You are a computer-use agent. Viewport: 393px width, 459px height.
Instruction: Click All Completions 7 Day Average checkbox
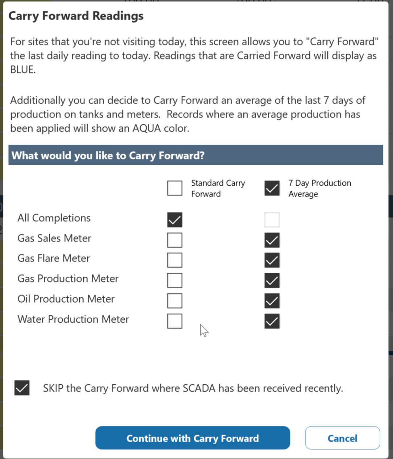click(272, 220)
